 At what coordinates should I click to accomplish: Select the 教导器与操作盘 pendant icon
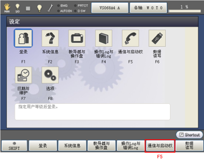pyautogui.click(x=77, y=38)
